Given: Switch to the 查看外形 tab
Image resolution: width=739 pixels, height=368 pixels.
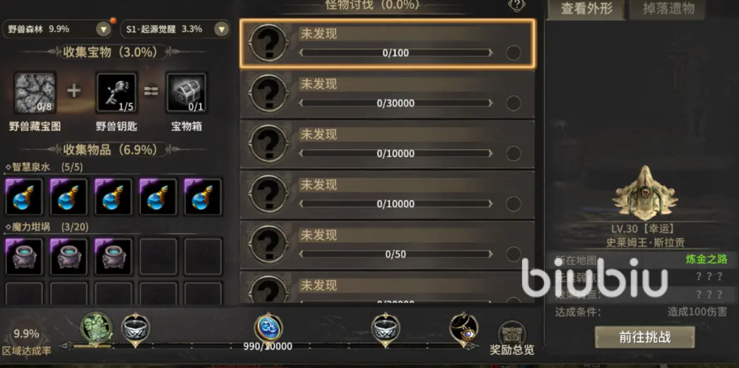Looking at the screenshot, I should 587,9.
